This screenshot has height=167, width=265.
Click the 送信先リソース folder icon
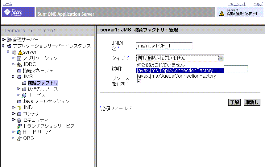pos(24,89)
